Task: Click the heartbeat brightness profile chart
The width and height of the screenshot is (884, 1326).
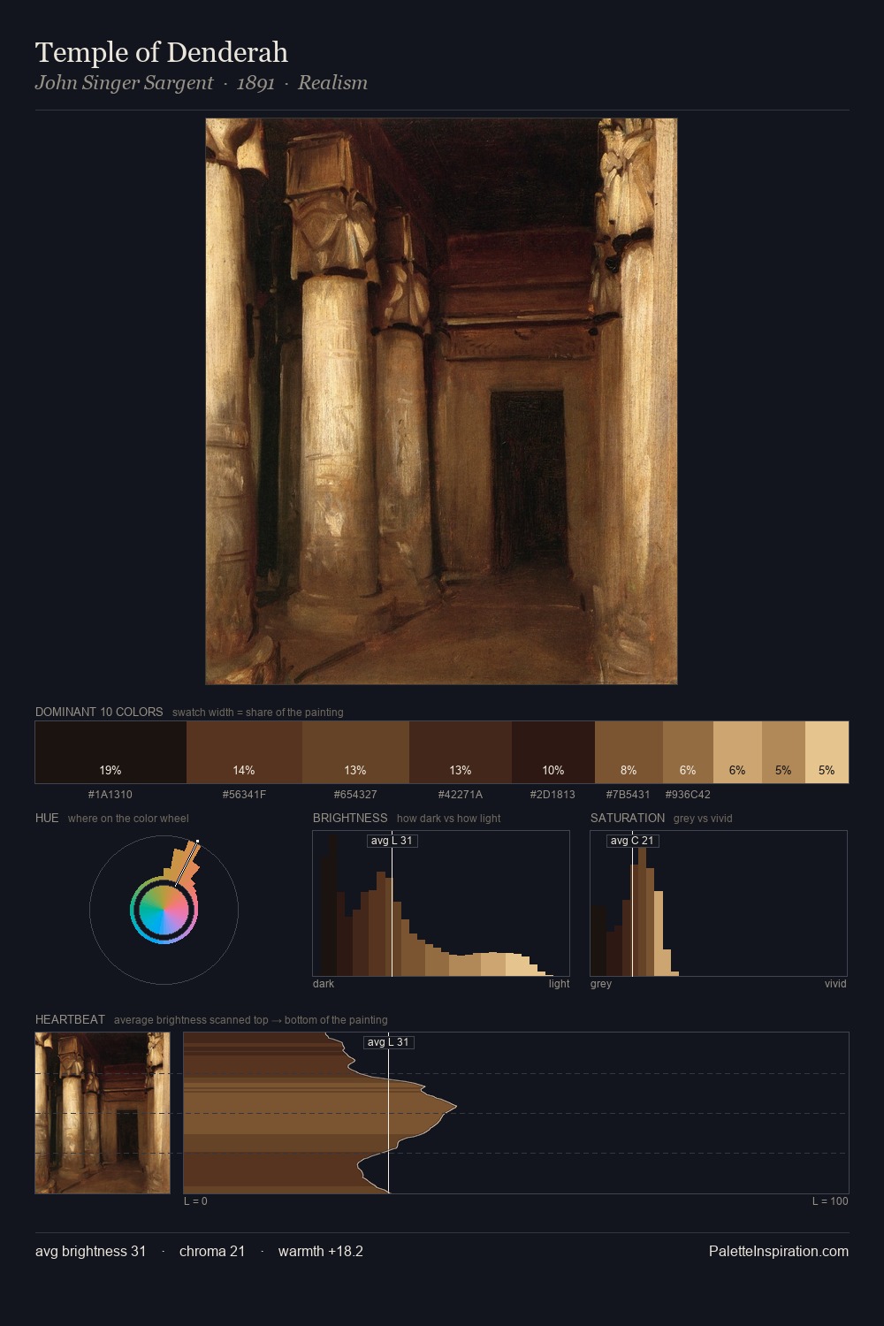Action: pos(516,1113)
